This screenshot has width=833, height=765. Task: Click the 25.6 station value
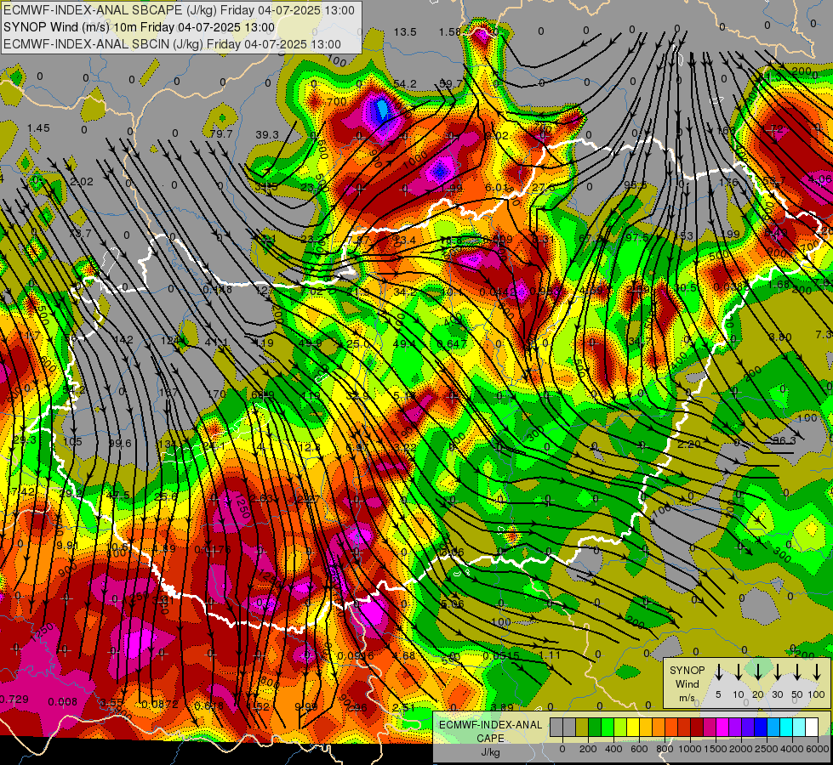[x=166, y=497]
